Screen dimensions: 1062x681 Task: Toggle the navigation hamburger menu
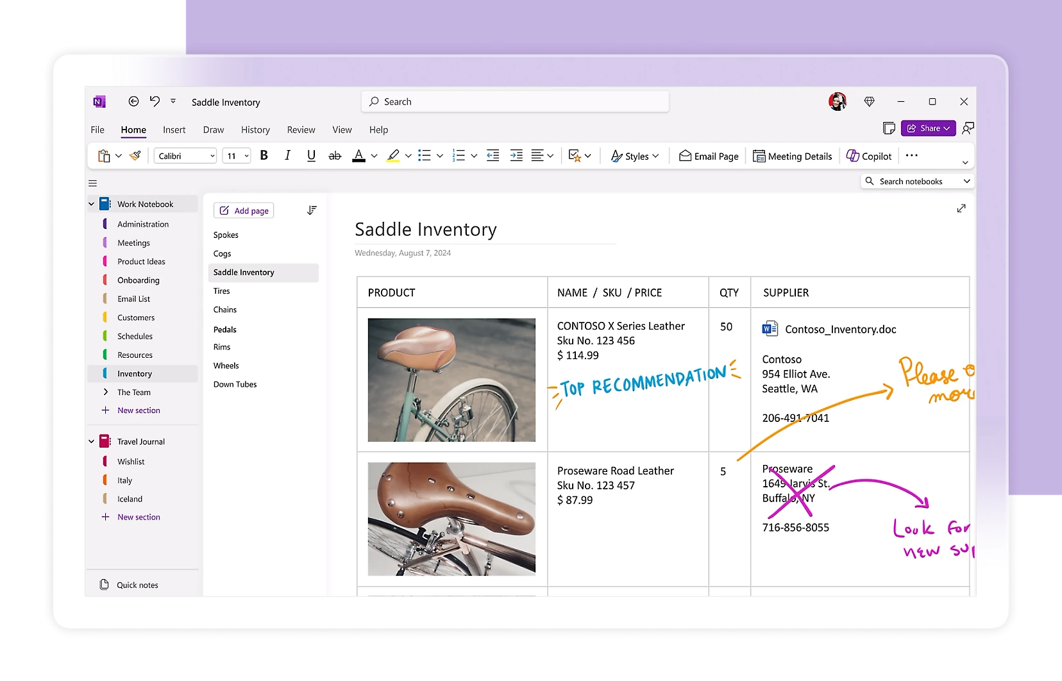(x=92, y=183)
